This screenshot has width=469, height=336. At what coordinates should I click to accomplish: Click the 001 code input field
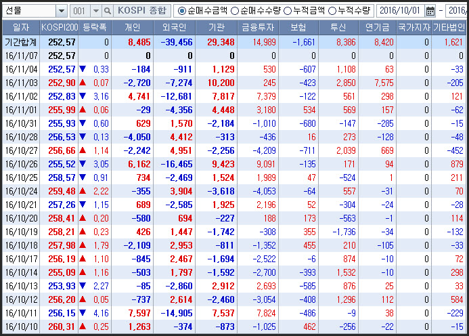coord(80,11)
